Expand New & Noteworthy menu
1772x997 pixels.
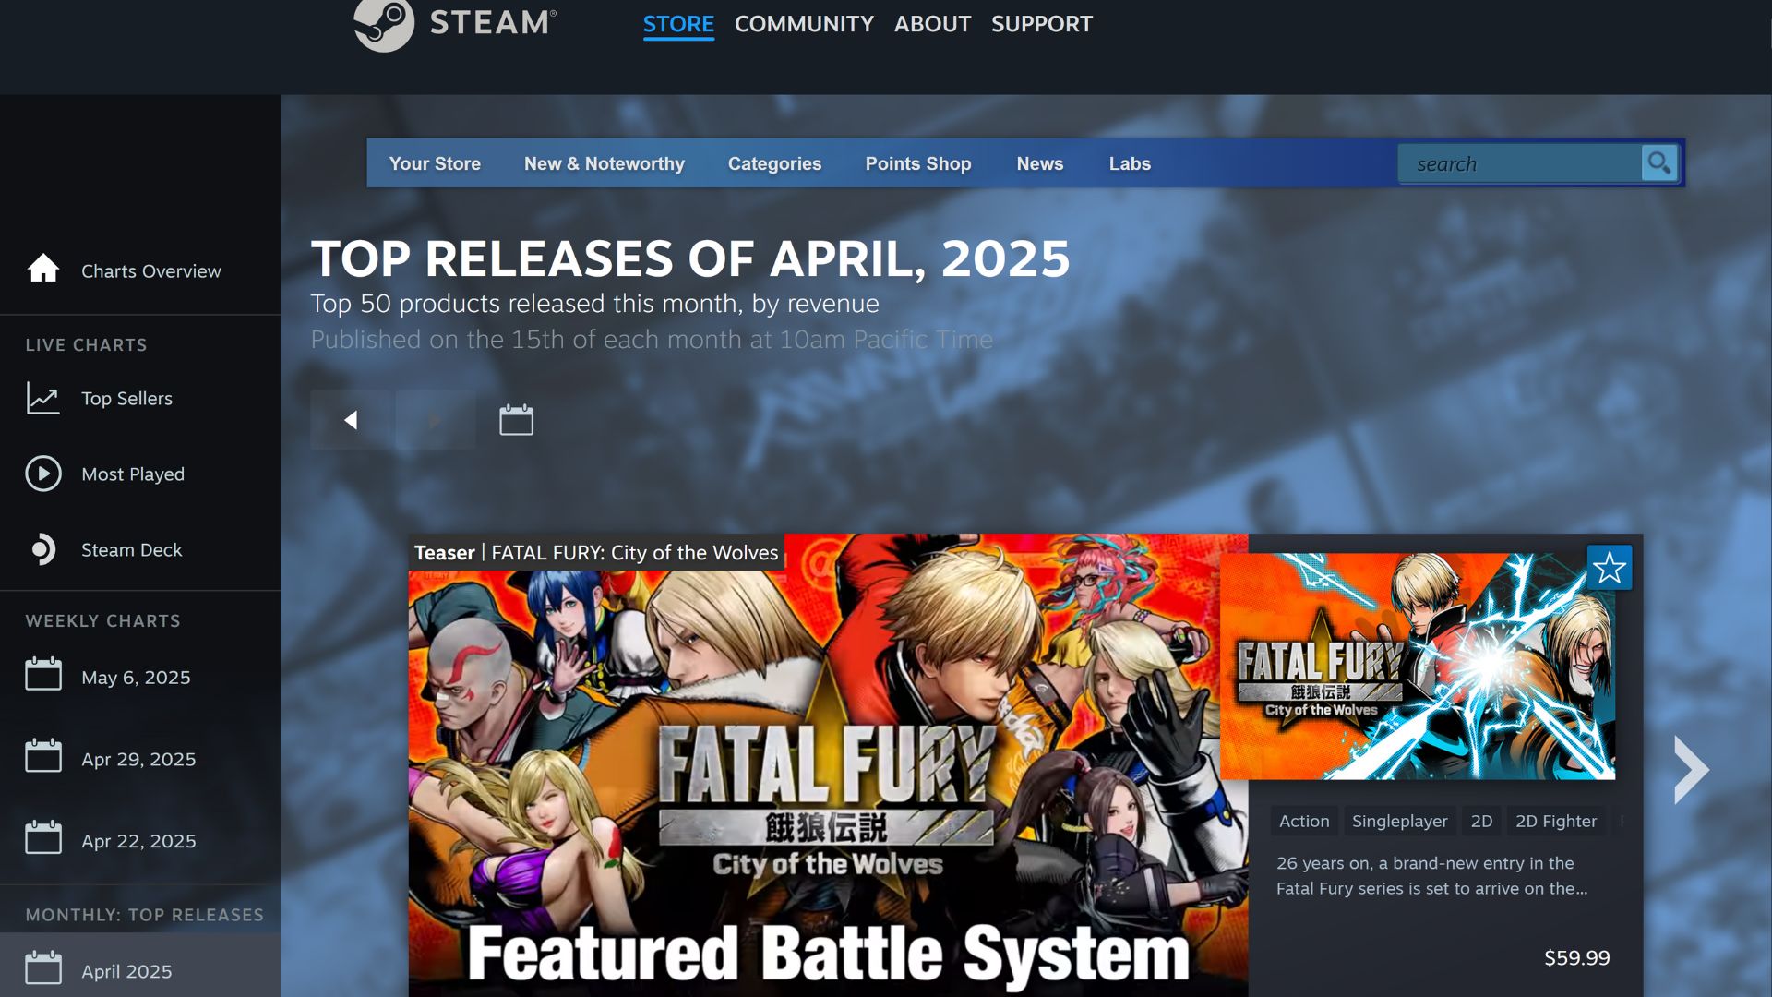tap(604, 163)
